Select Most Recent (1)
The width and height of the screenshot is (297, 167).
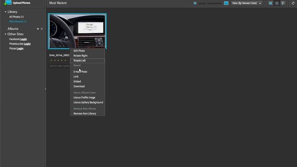[18, 21]
